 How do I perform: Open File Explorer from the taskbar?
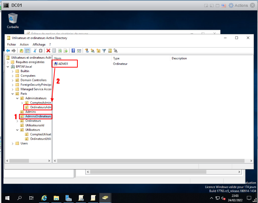tap(56, 198)
